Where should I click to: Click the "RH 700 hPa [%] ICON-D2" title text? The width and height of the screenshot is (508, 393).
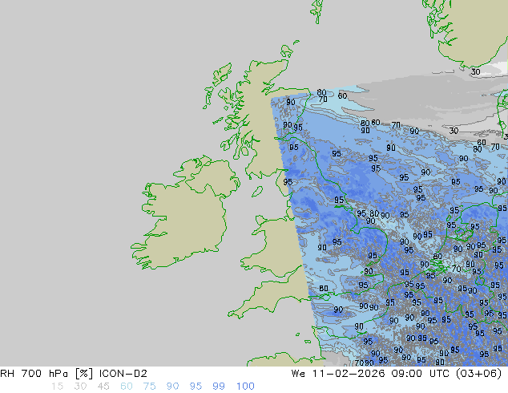(74, 374)
